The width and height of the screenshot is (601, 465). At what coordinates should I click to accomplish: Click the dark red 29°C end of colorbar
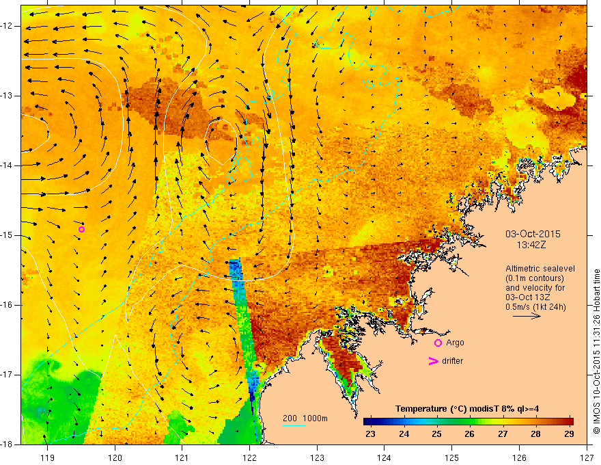[569, 421]
